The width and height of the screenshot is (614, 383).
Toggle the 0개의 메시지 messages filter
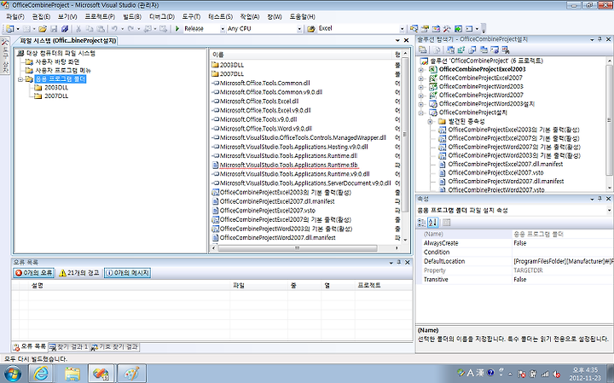click(127, 273)
